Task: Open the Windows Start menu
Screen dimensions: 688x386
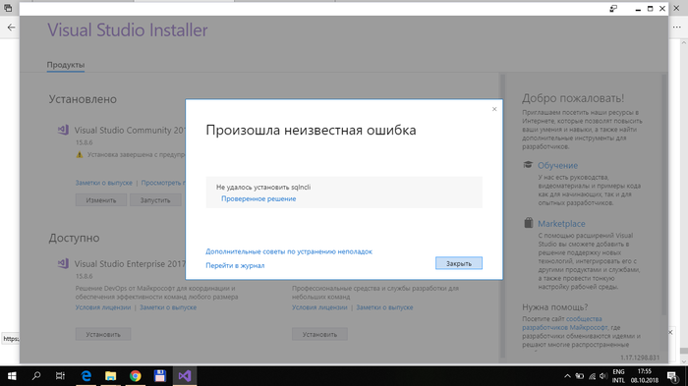Action: [x=12, y=376]
